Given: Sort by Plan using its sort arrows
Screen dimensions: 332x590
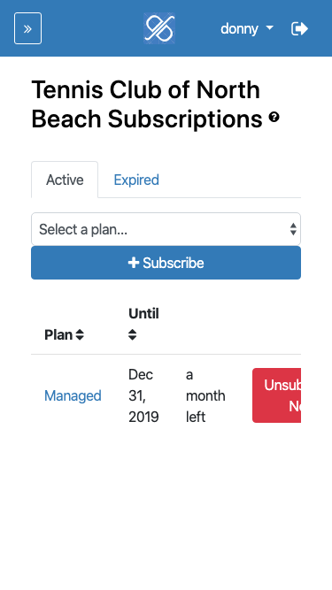Looking at the screenshot, I should tap(80, 334).
